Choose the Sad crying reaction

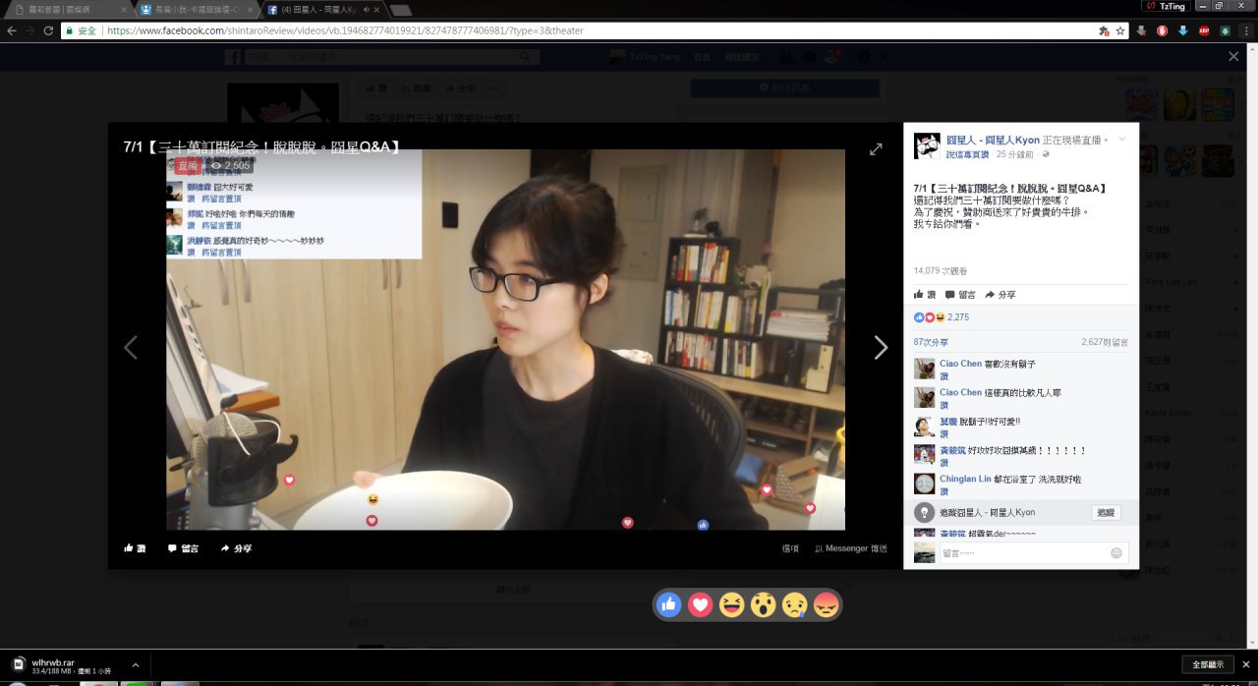click(x=794, y=605)
